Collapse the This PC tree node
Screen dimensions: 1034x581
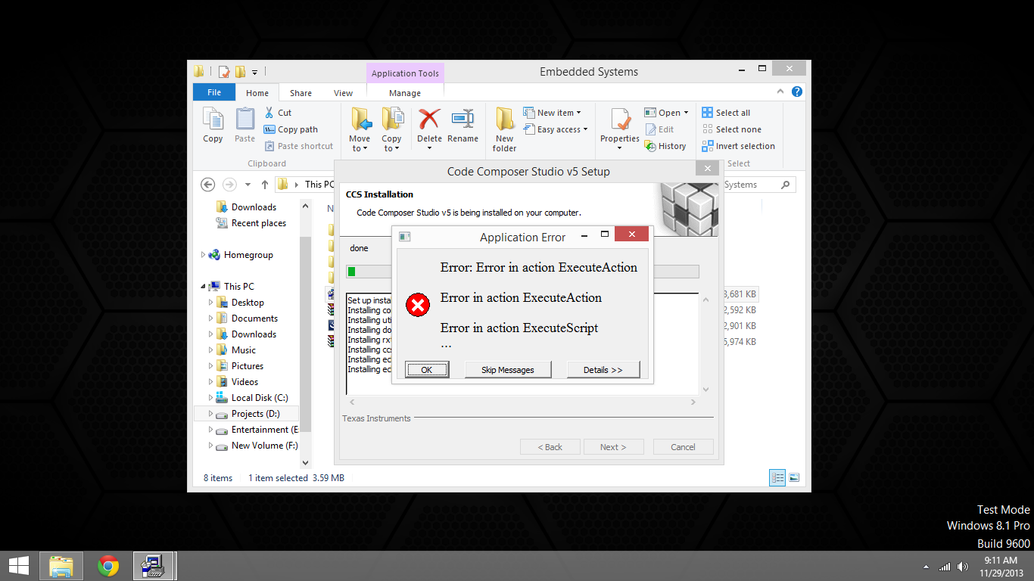coord(203,287)
